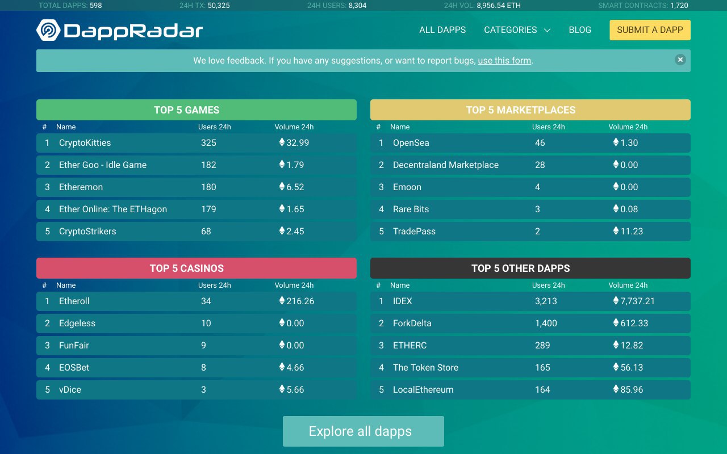This screenshot has height=454, width=727.
Task: Click IDEX users count 3,213
Action: tap(546, 301)
